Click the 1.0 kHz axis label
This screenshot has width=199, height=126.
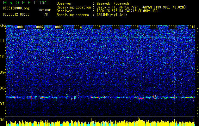3,57
